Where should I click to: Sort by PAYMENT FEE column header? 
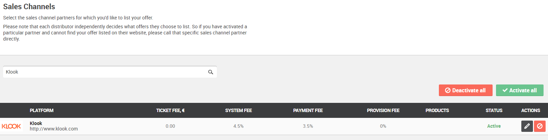point(308,110)
